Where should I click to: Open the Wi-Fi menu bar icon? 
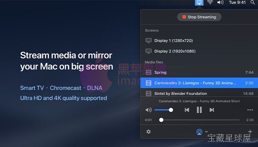coord(210,3)
